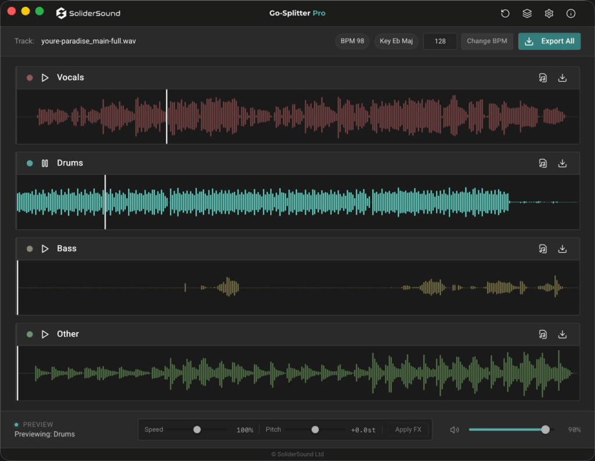Click the Drums stem label
Screen dimensions: 595x461
pyautogui.click(x=70, y=163)
